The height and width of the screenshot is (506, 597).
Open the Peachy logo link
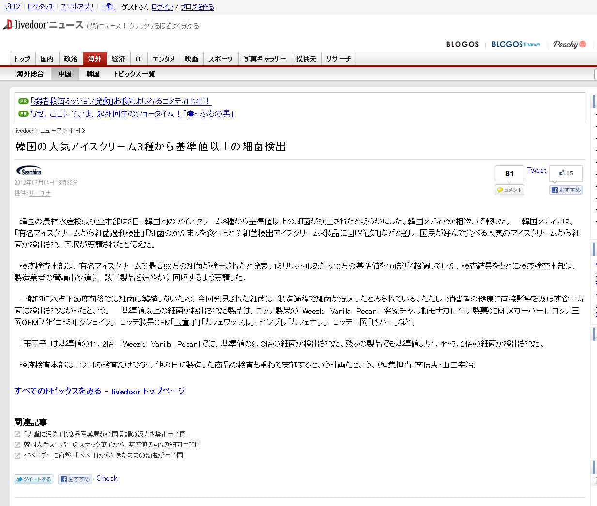(569, 44)
